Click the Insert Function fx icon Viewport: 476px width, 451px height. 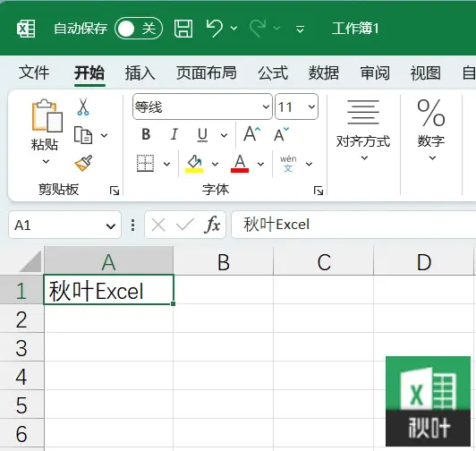[212, 225]
